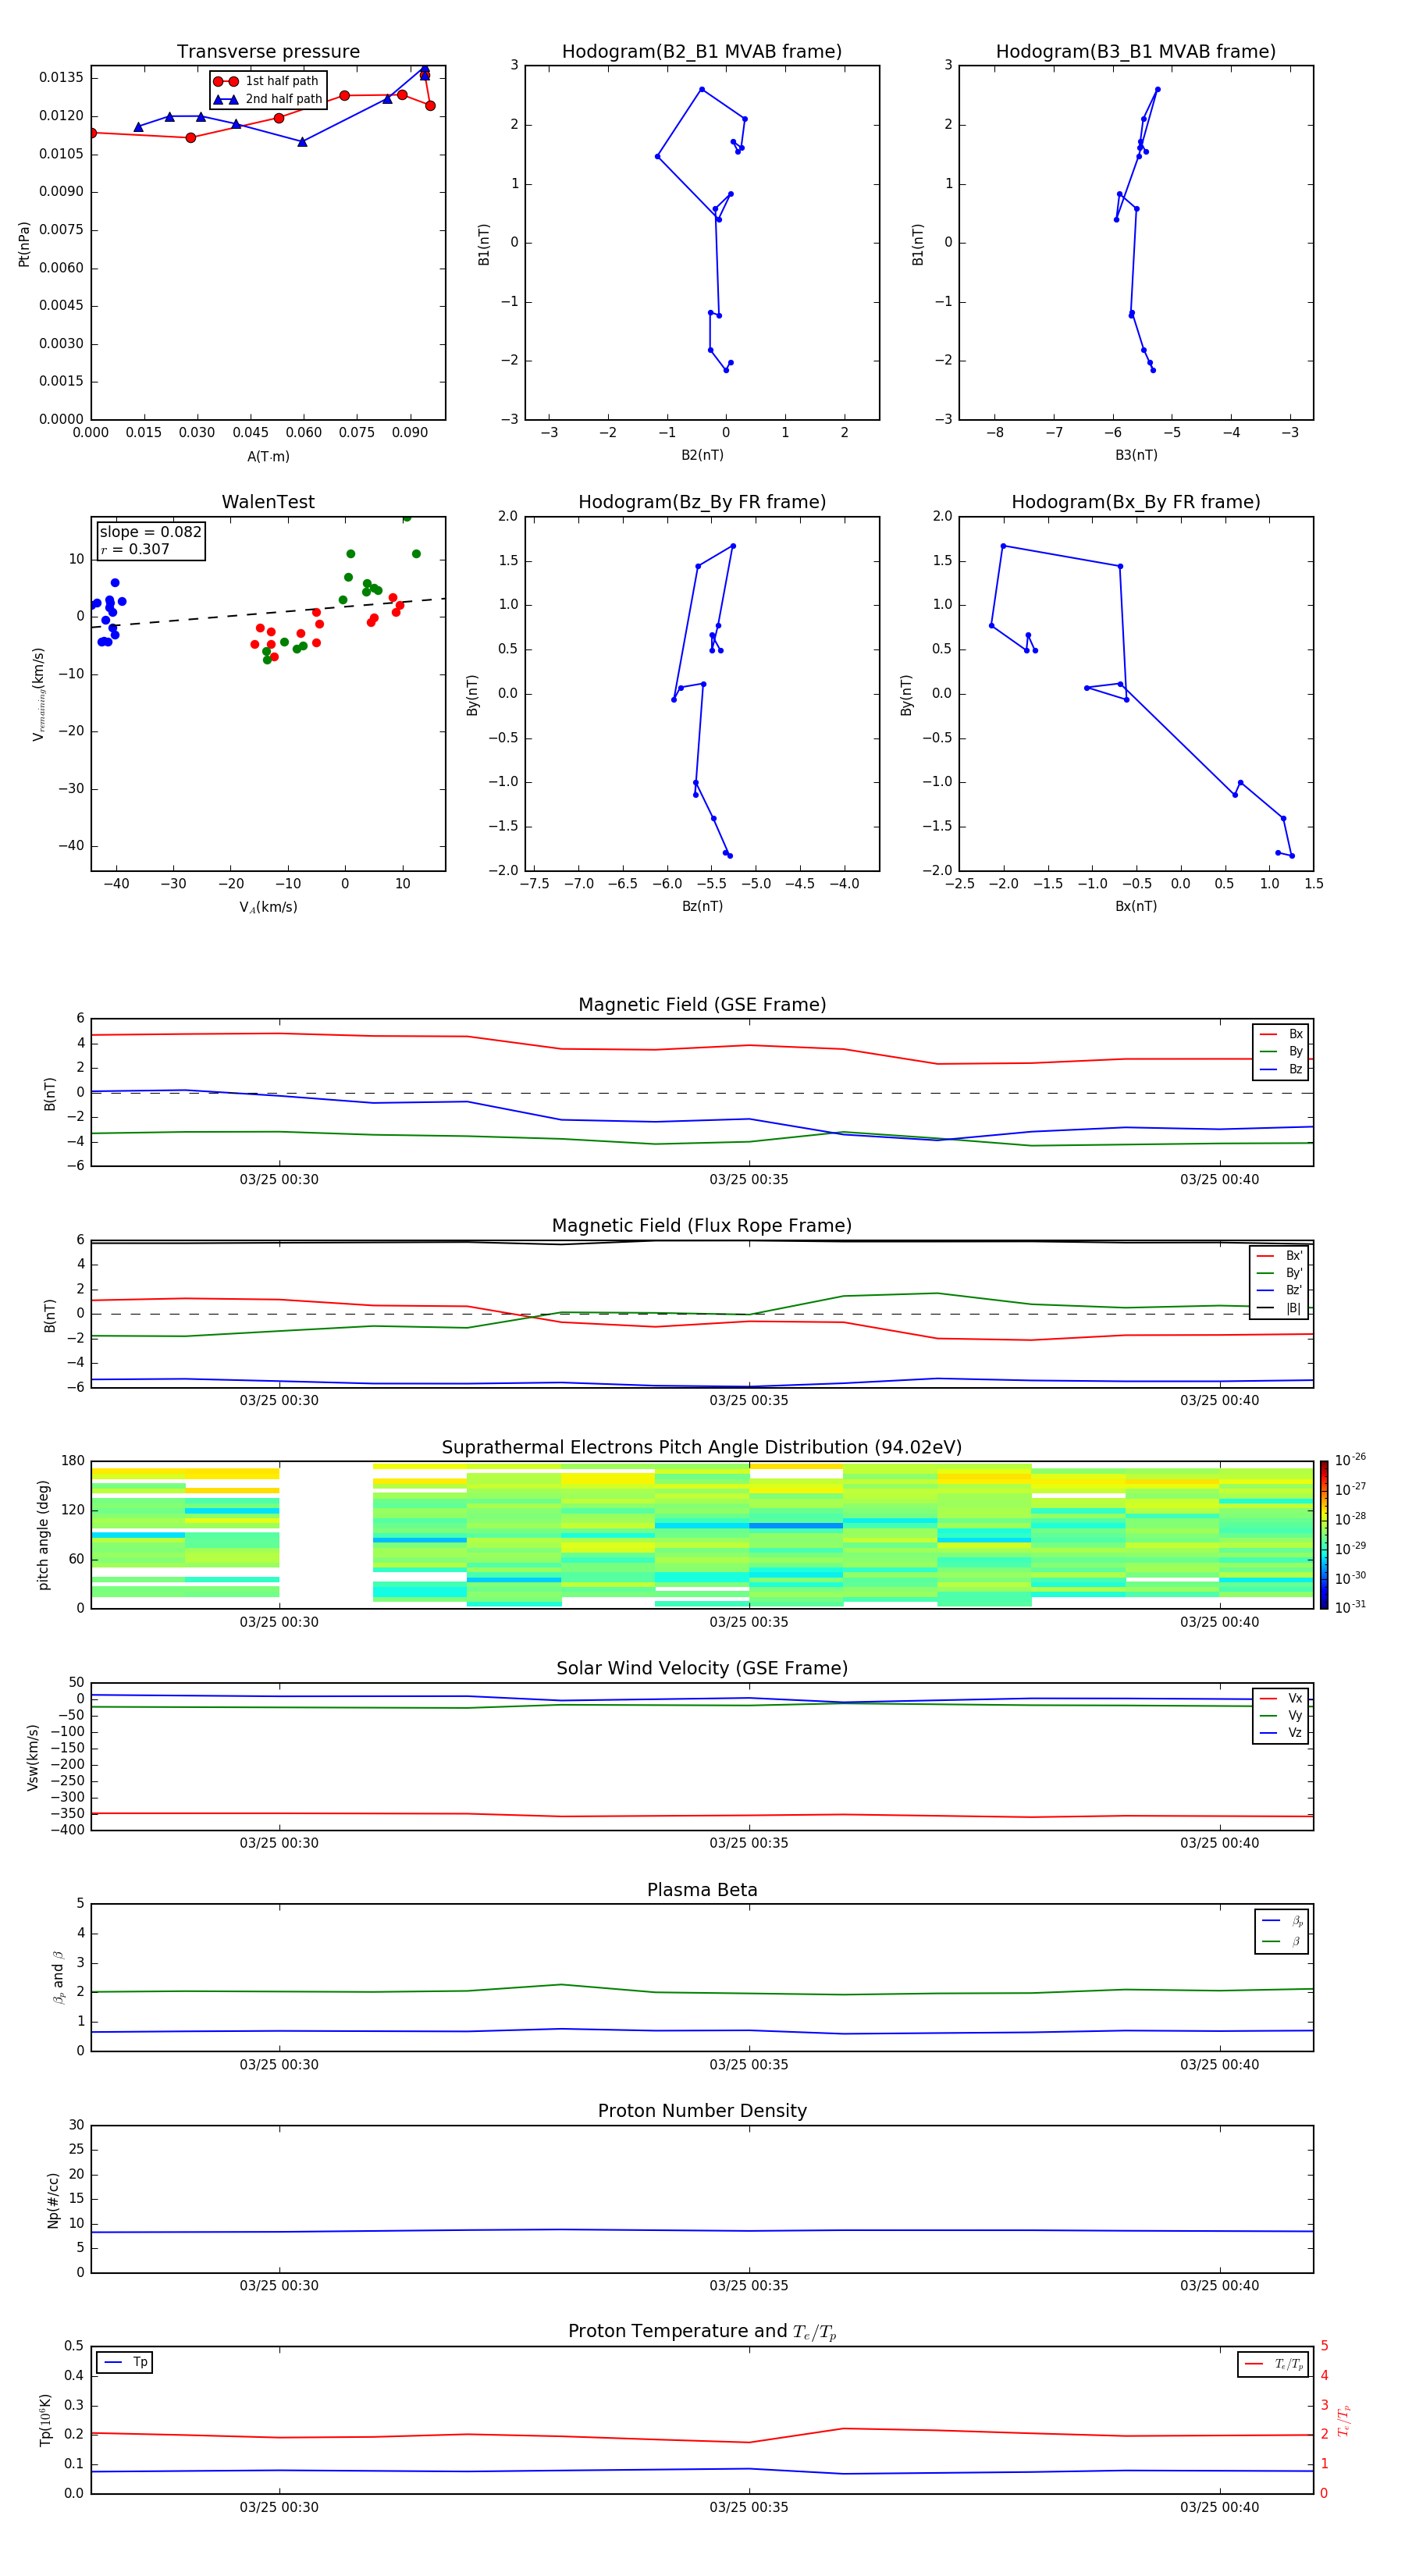Click the 'Tp' legend in temperature plot
Viewport: 1405px width, 2576px height.
pos(125,2362)
